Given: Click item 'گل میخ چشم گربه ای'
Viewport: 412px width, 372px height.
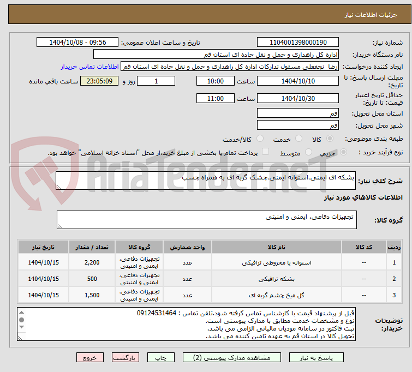Looking at the screenshot, I should coord(277,295).
